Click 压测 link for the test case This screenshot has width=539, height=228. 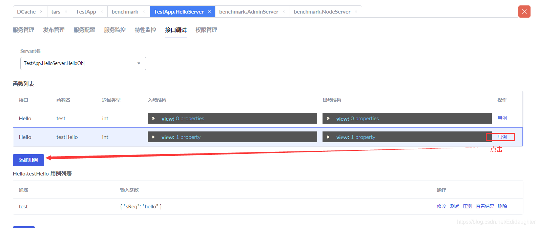click(x=468, y=206)
